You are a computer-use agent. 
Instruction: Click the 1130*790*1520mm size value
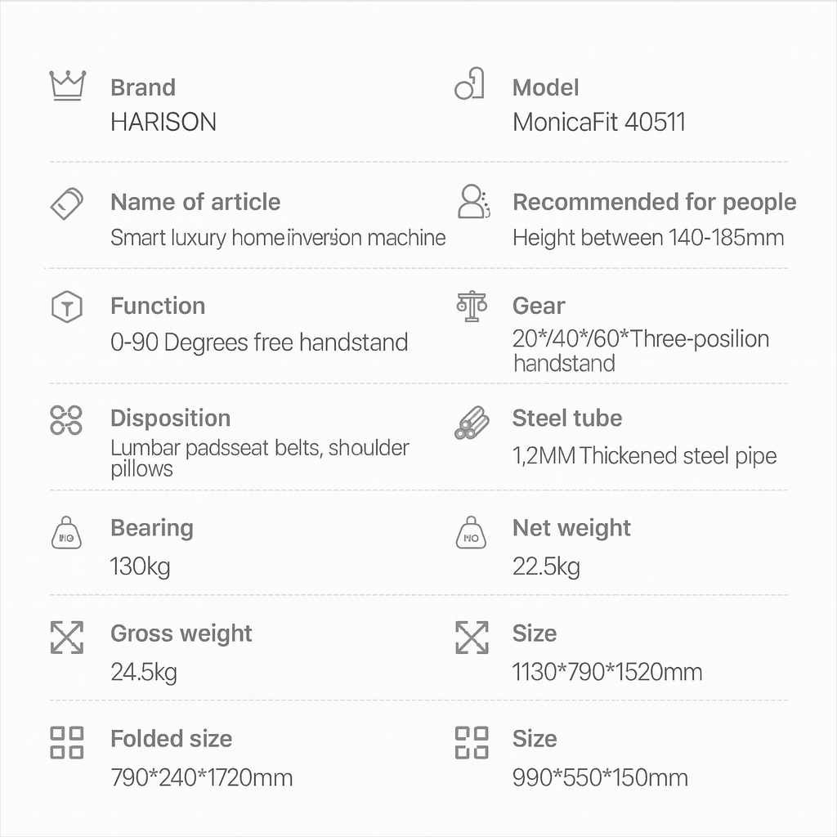606,673
